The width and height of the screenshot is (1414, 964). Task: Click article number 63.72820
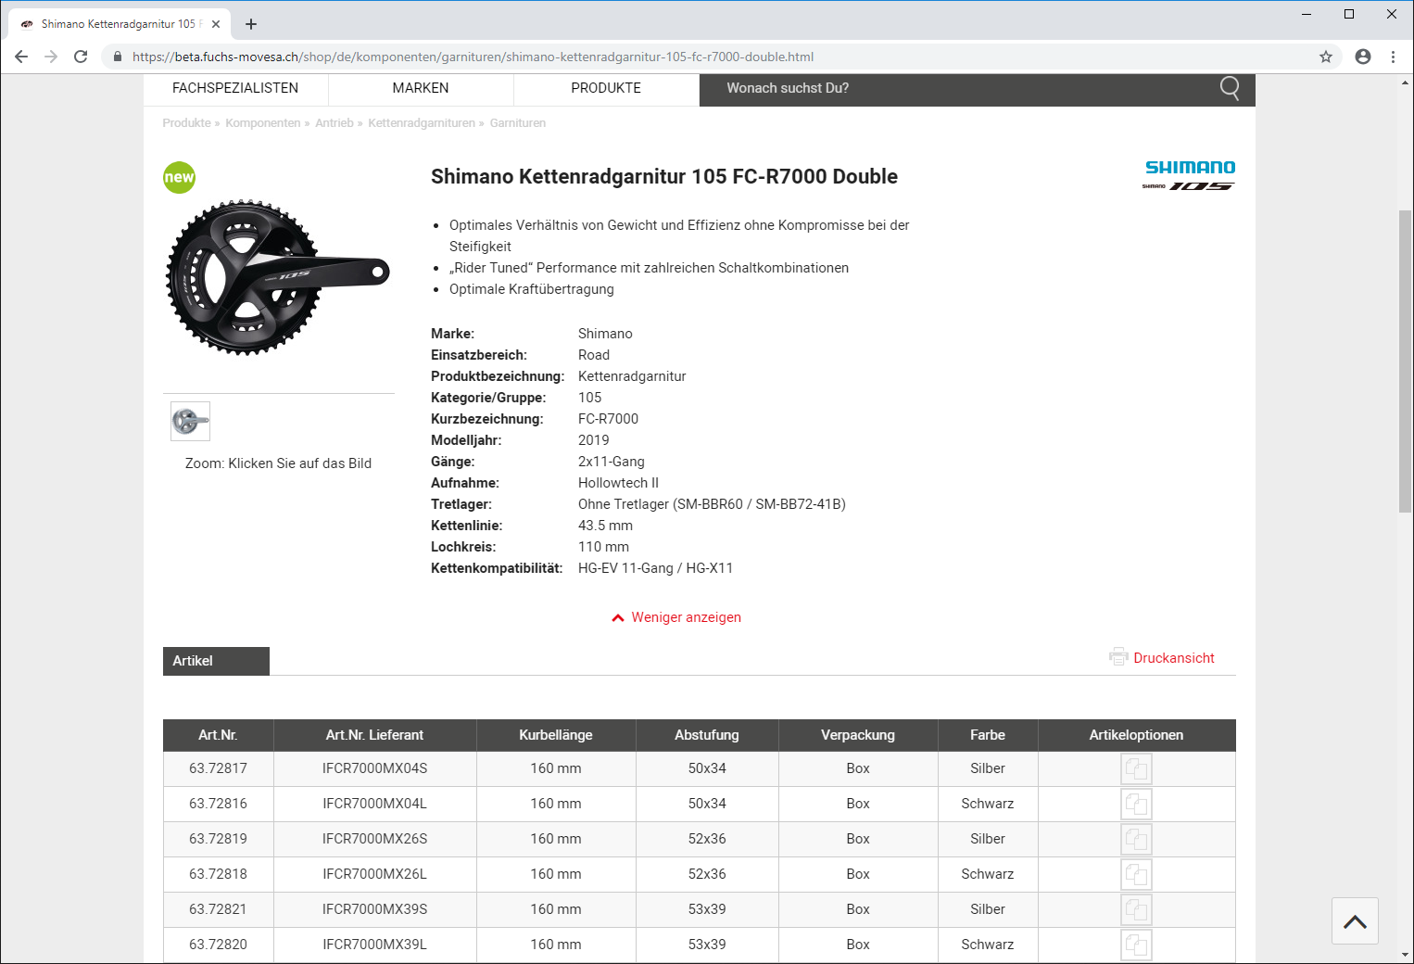218,945
